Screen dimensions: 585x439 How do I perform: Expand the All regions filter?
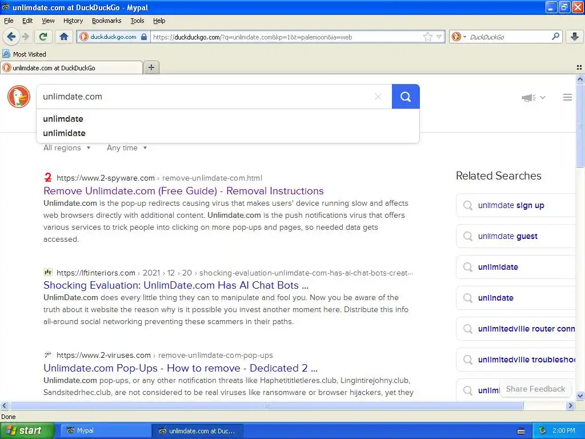click(66, 148)
